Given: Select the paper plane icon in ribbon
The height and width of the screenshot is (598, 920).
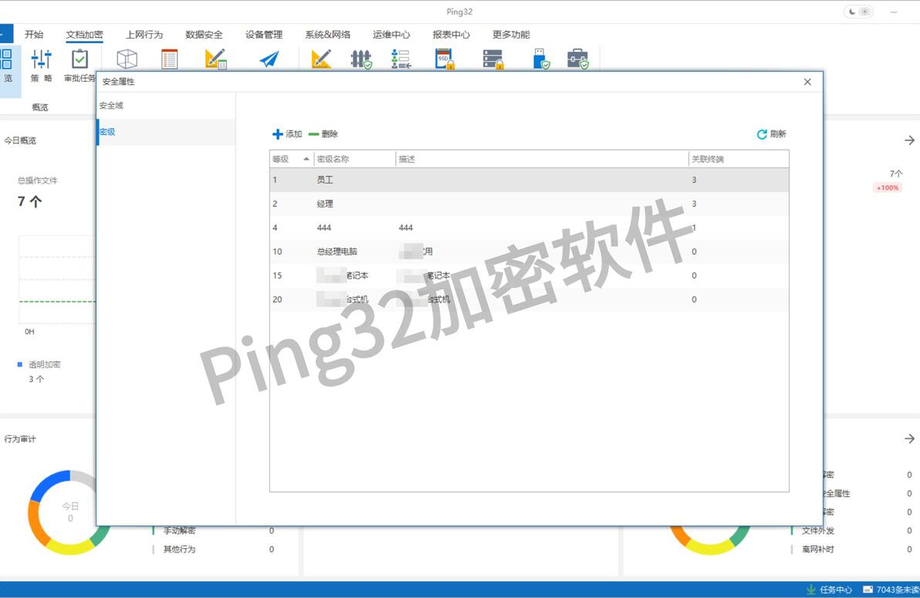Looking at the screenshot, I should click(269, 59).
